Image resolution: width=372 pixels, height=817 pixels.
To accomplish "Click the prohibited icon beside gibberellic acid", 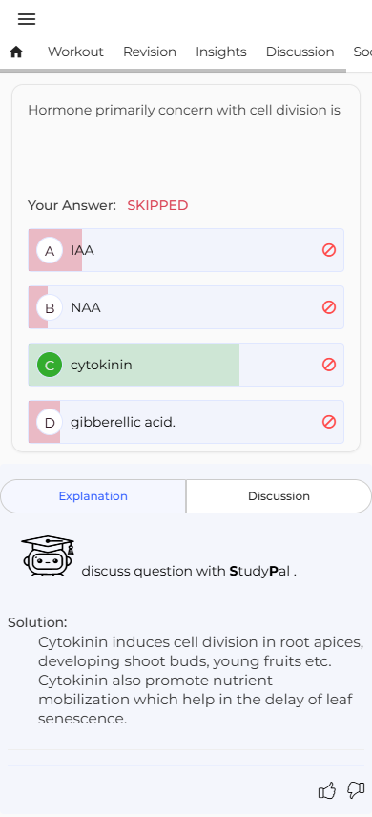I will (329, 422).
